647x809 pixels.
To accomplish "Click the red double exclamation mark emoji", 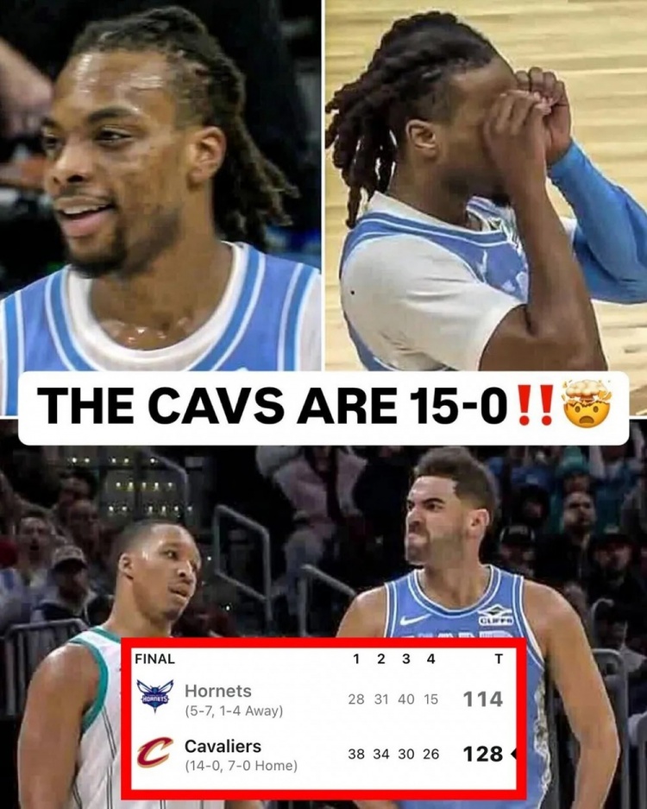I will tap(534, 404).
